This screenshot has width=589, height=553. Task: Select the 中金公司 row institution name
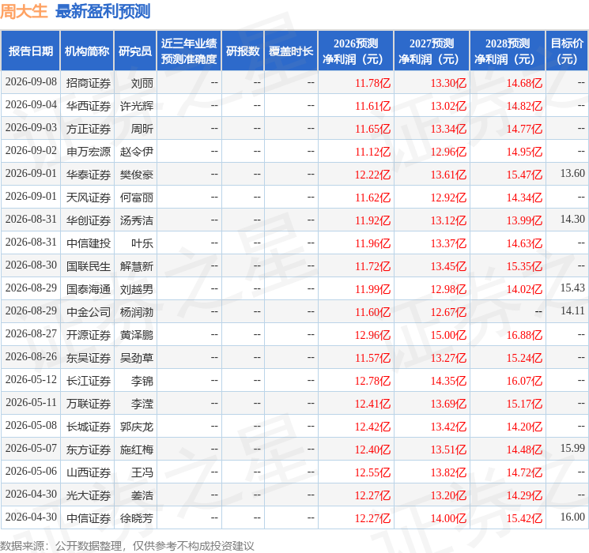[89, 311]
